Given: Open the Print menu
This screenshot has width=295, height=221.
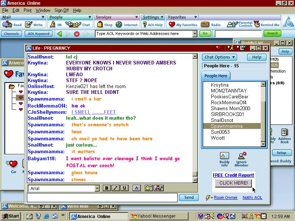Looking at the screenshot, I should 27,10.
